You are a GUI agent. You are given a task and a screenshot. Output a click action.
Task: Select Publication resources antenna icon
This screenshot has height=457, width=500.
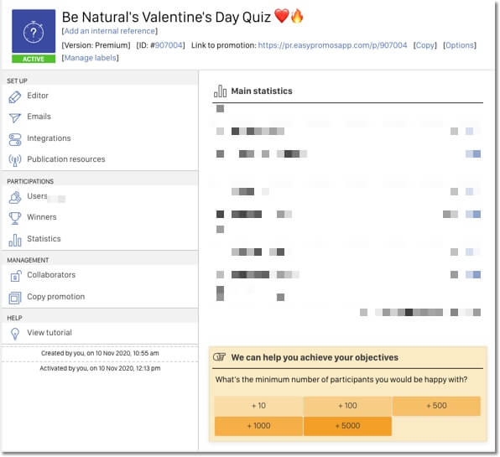(14, 160)
